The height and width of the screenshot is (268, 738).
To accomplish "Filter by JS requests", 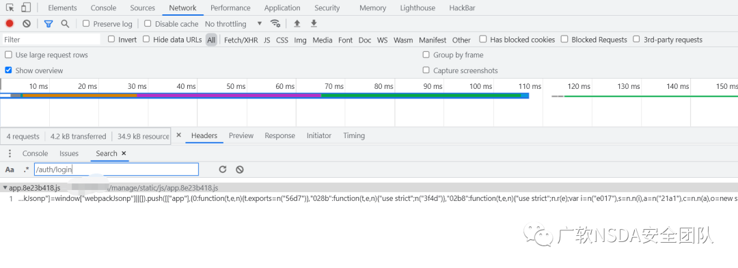I will [267, 40].
